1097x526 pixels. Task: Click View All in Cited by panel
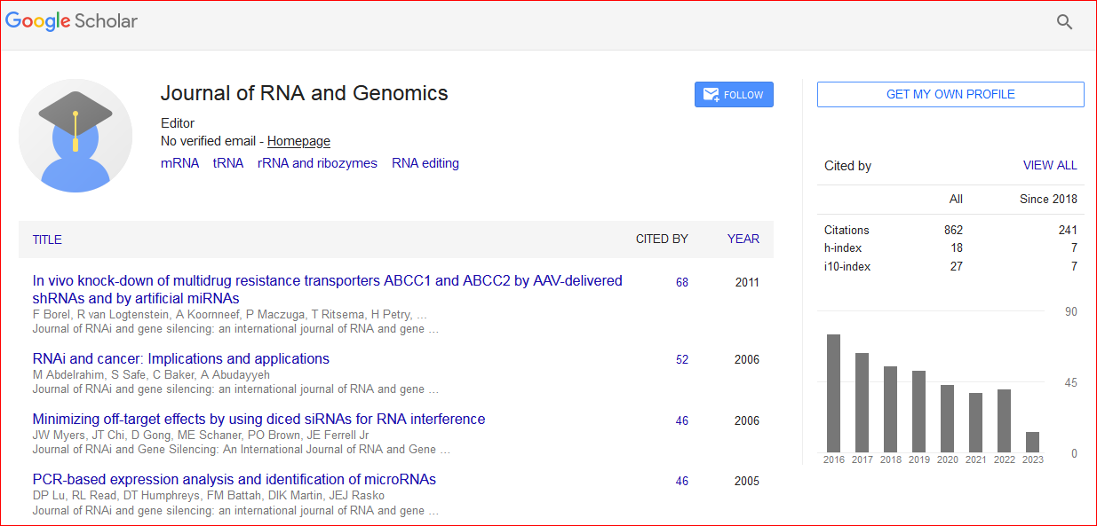[1050, 165]
